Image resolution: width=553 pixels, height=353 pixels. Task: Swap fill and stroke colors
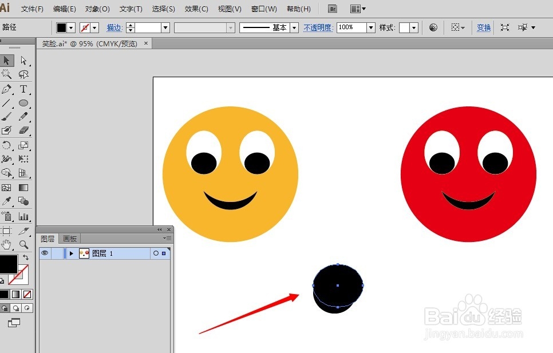coord(26,257)
